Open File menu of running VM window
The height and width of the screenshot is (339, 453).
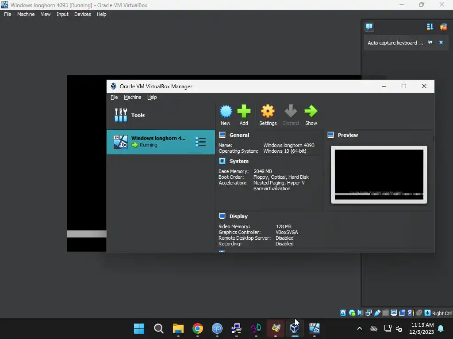click(x=8, y=14)
